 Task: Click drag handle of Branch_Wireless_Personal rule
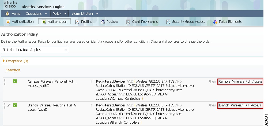tap(5, 106)
